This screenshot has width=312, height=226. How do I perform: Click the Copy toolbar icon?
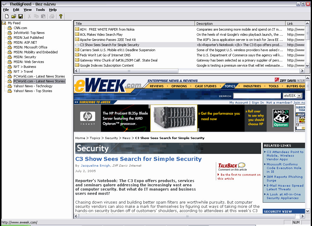[36, 16]
